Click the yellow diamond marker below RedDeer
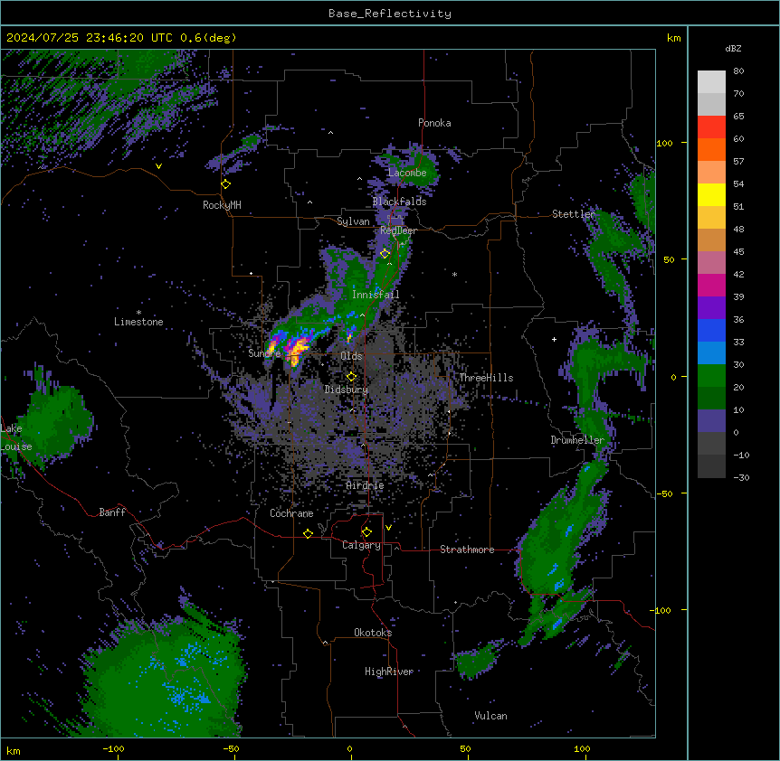 [385, 254]
